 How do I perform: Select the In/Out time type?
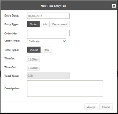(x=34, y=50)
